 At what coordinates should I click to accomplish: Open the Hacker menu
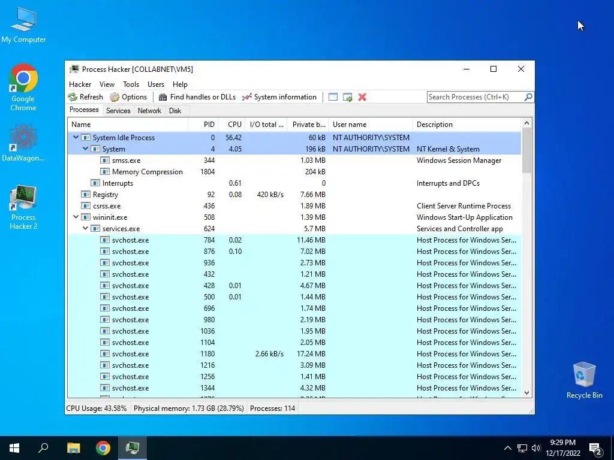(80, 84)
